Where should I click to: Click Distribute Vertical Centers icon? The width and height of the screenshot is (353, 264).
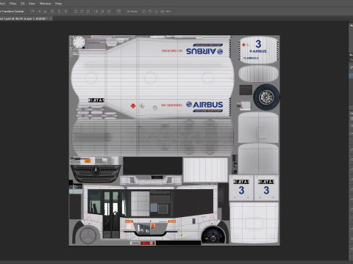[82, 12]
